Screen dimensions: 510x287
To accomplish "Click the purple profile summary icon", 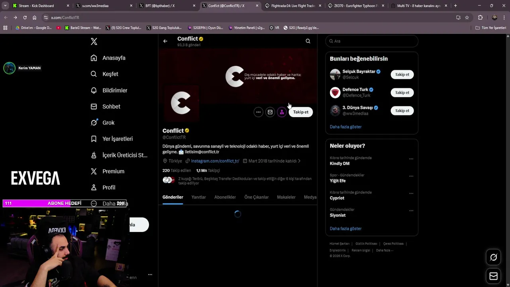I will point(282,112).
